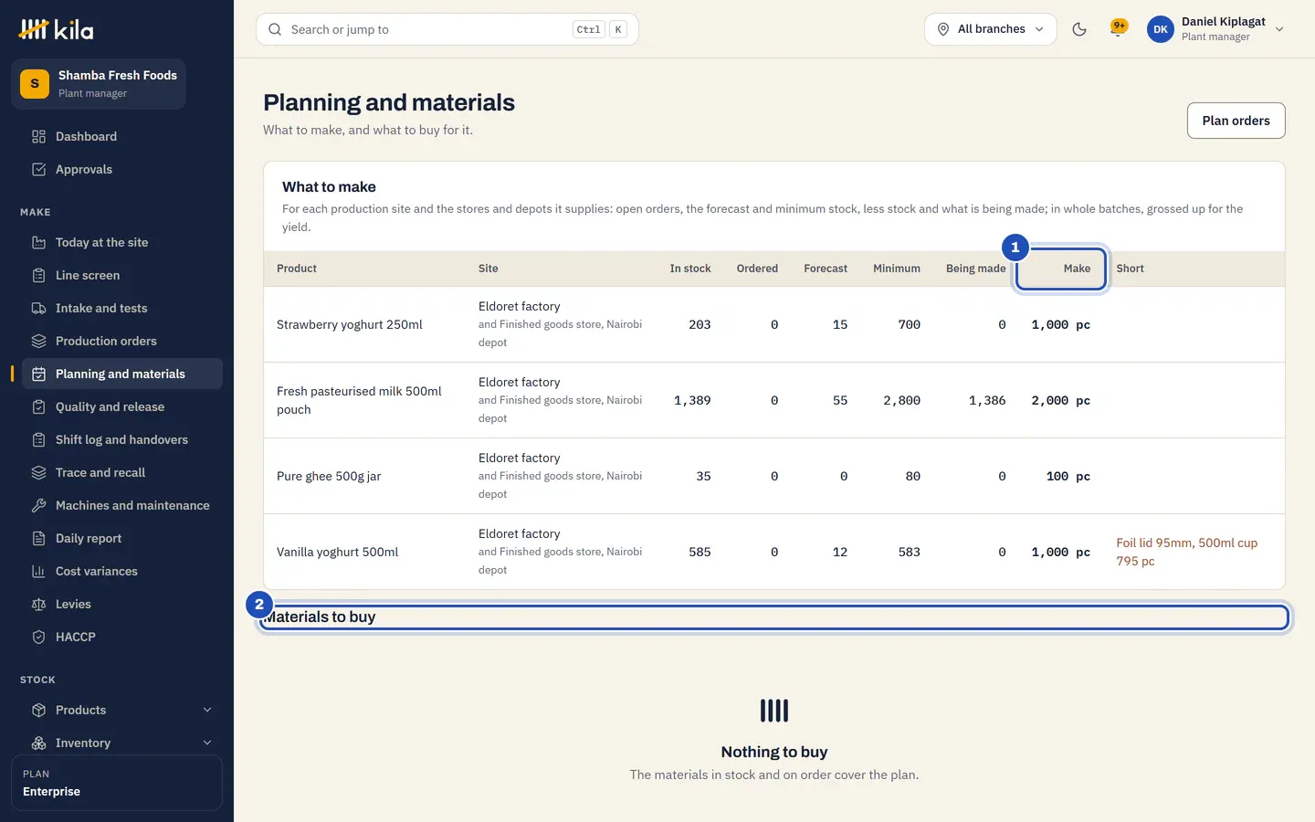Click the Today at the site icon
Image resolution: width=1315 pixels, height=822 pixels.
click(38, 242)
